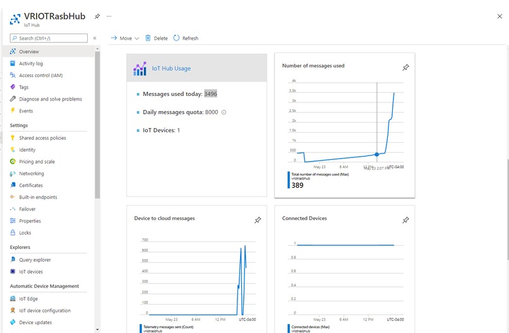Click the Automatic Device Management section header

pos(44,286)
